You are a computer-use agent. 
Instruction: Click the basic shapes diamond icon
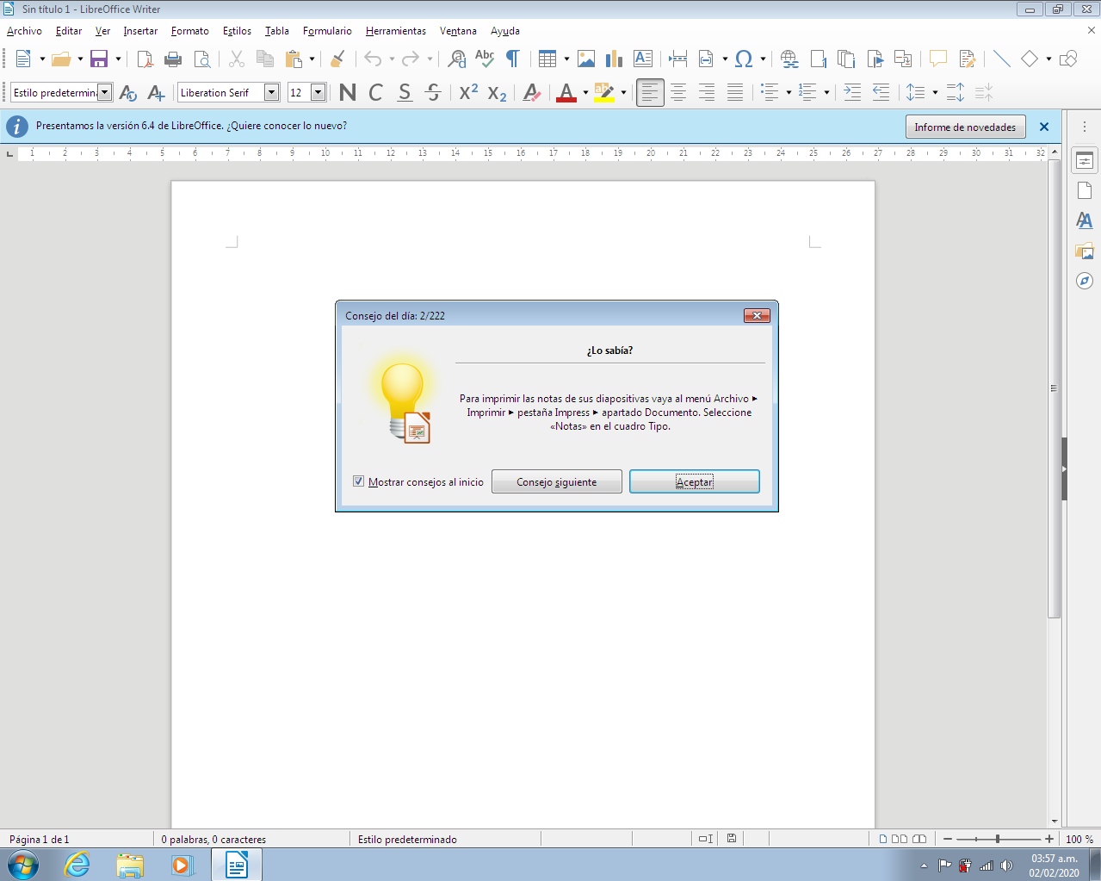pyautogui.click(x=1030, y=59)
